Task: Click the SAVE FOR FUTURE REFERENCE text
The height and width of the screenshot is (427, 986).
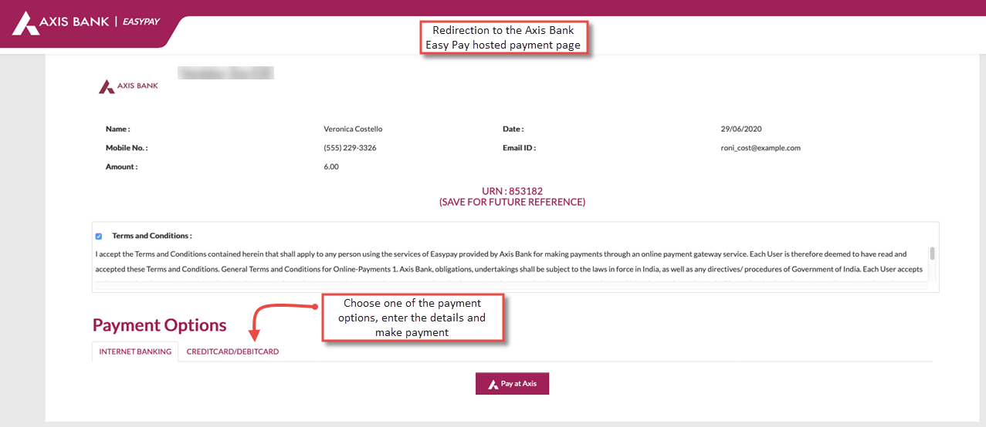Action: pos(513,203)
